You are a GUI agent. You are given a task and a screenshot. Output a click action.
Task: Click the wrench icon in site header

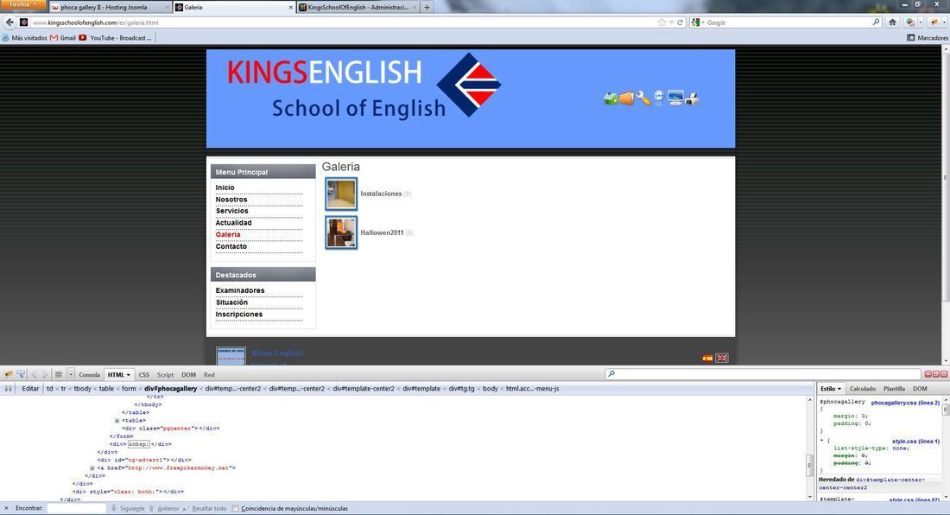coord(643,99)
